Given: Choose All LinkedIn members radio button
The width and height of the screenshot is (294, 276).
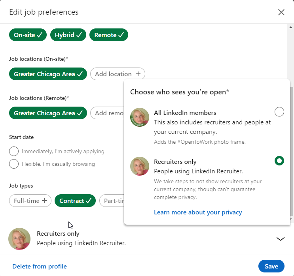Looking at the screenshot, I should (279, 112).
